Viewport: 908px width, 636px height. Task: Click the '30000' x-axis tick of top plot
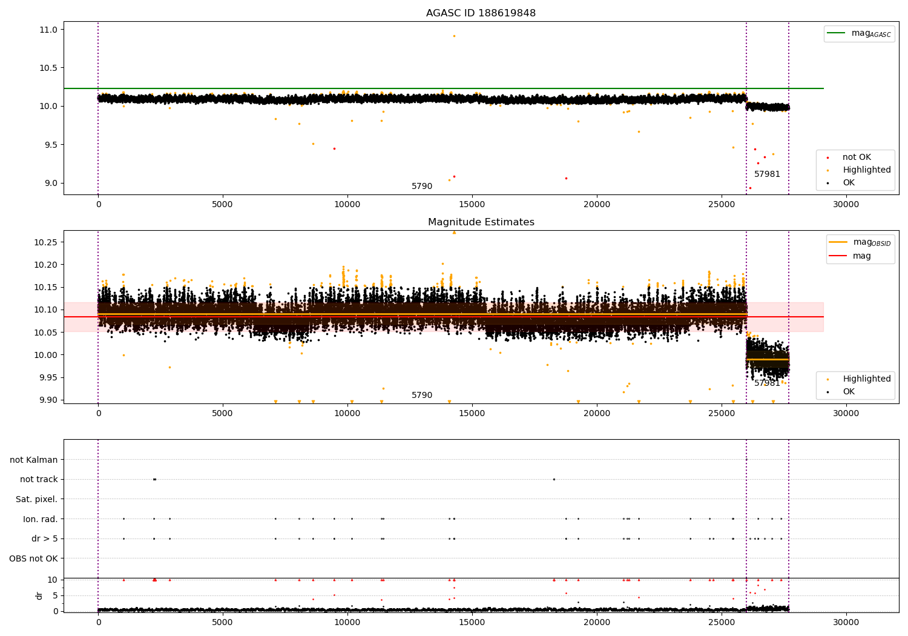tap(846, 205)
